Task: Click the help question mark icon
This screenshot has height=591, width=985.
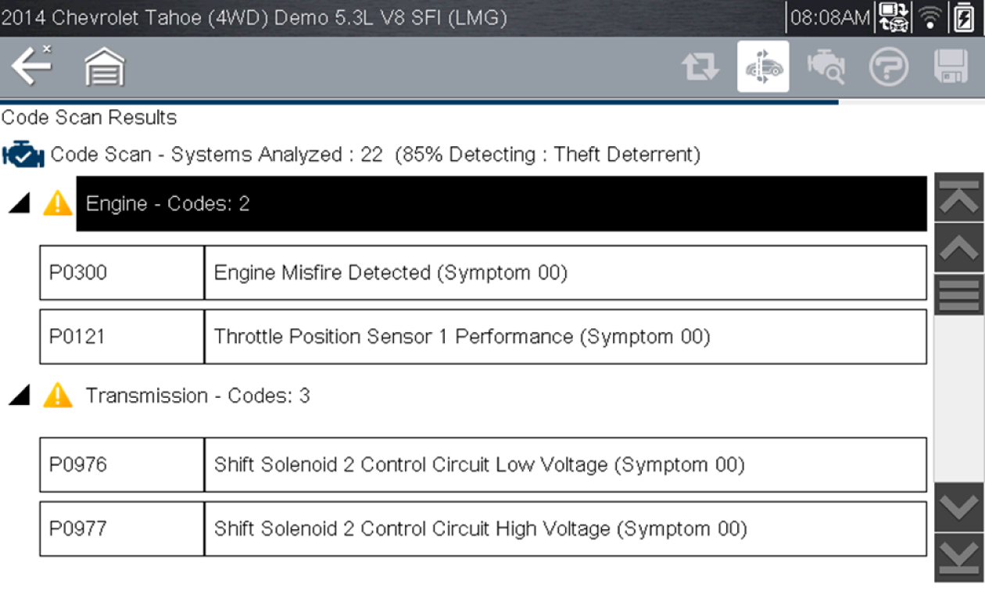Action: click(889, 68)
